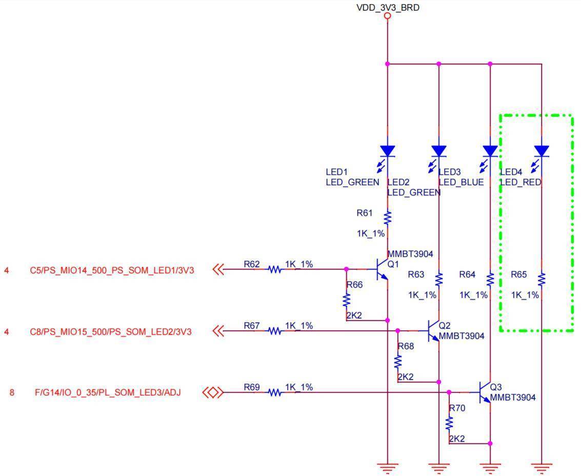Click the R68 resistor symbol

pyautogui.click(x=398, y=362)
